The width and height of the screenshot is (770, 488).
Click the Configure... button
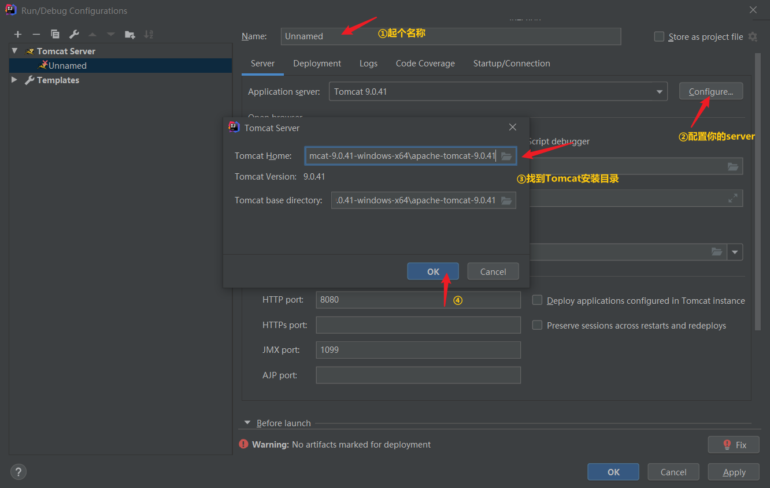click(710, 91)
